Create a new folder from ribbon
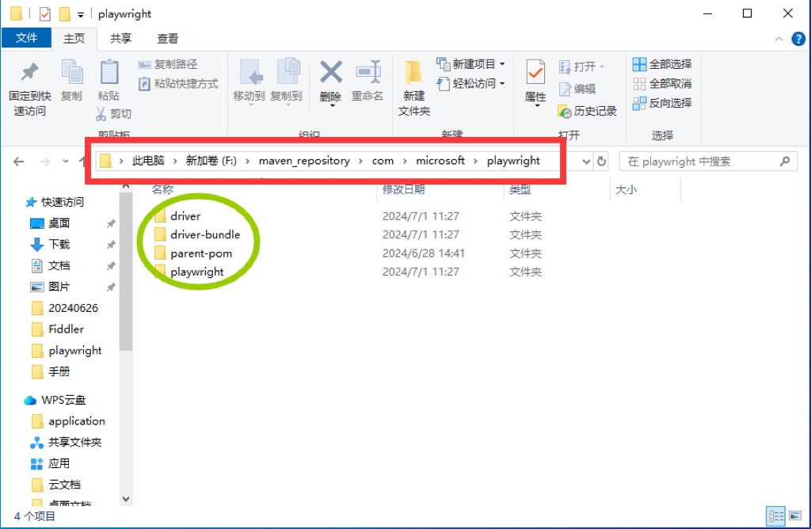811x529 pixels. pyautogui.click(x=413, y=88)
